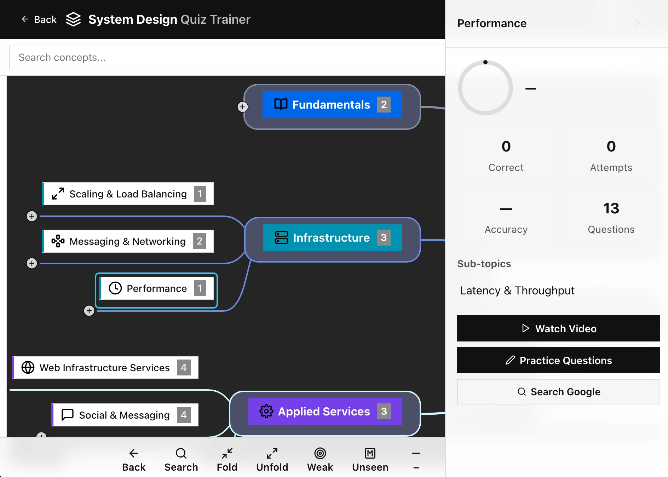This screenshot has width=668, height=477.
Task: Open Practice Questions for Performance
Action: [x=558, y=360]
